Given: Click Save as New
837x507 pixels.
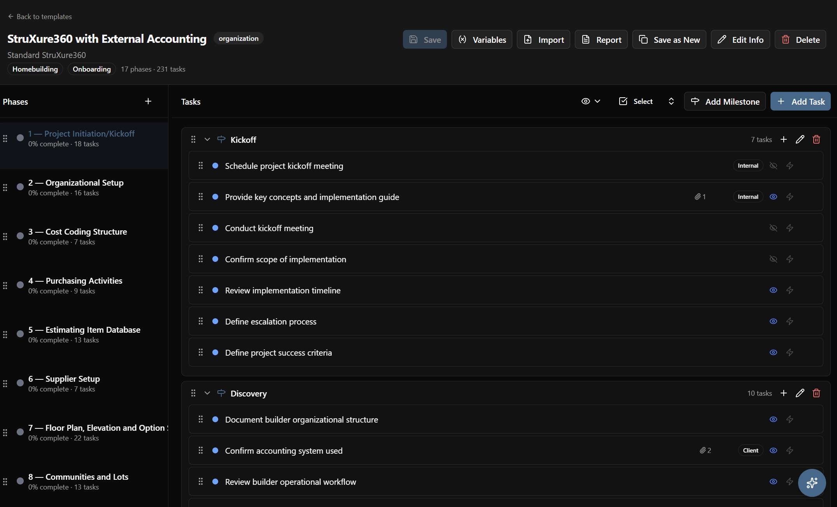Looking at the screenshot, I should [x=669, y=39].
